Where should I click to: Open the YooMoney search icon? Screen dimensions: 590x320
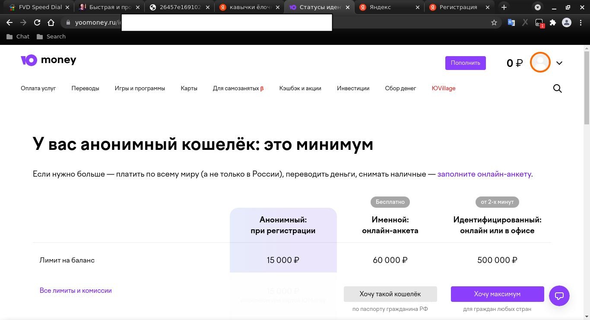[x=557, y=89]
